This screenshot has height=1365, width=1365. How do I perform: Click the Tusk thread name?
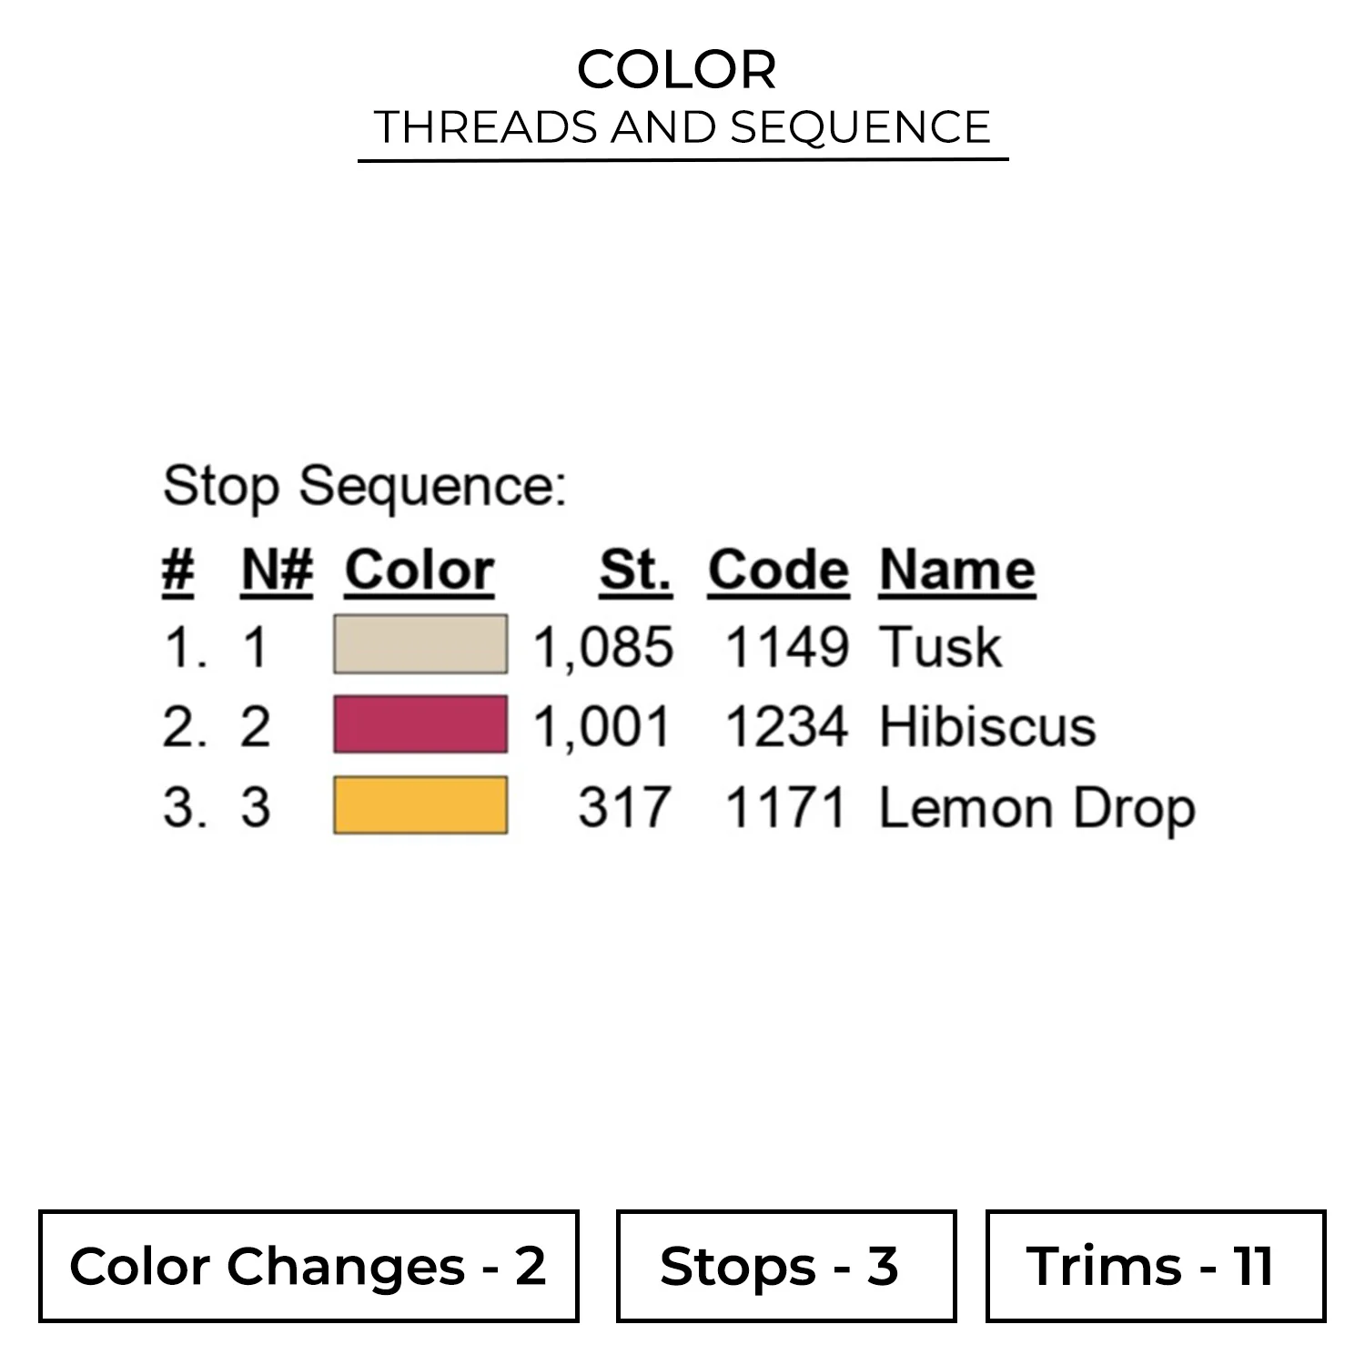tap(940, 647)
